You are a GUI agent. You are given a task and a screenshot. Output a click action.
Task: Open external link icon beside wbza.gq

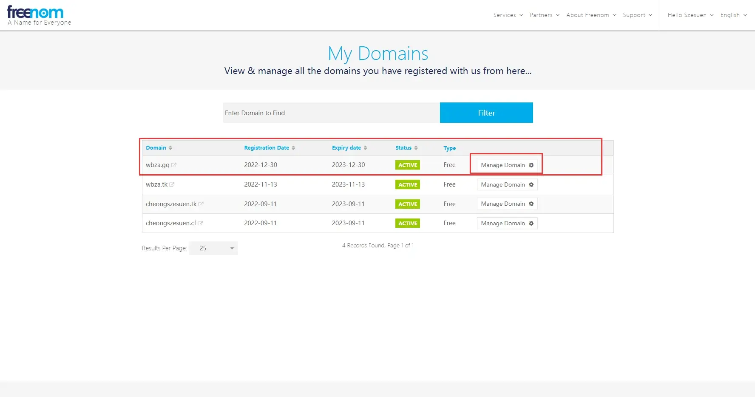pos(174,165)
